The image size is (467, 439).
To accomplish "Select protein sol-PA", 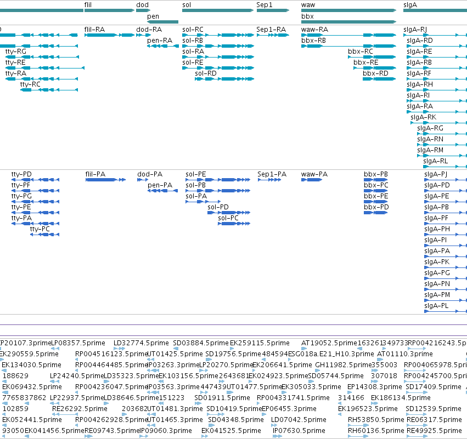I will pos(203,202).
